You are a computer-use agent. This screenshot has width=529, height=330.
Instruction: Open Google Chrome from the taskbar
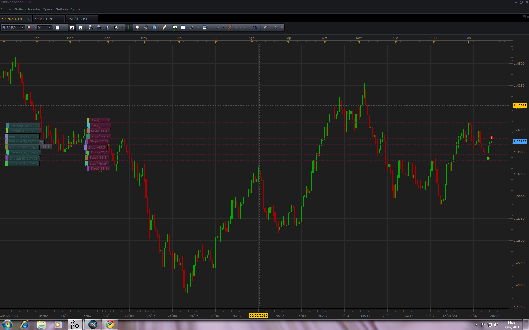110,325
